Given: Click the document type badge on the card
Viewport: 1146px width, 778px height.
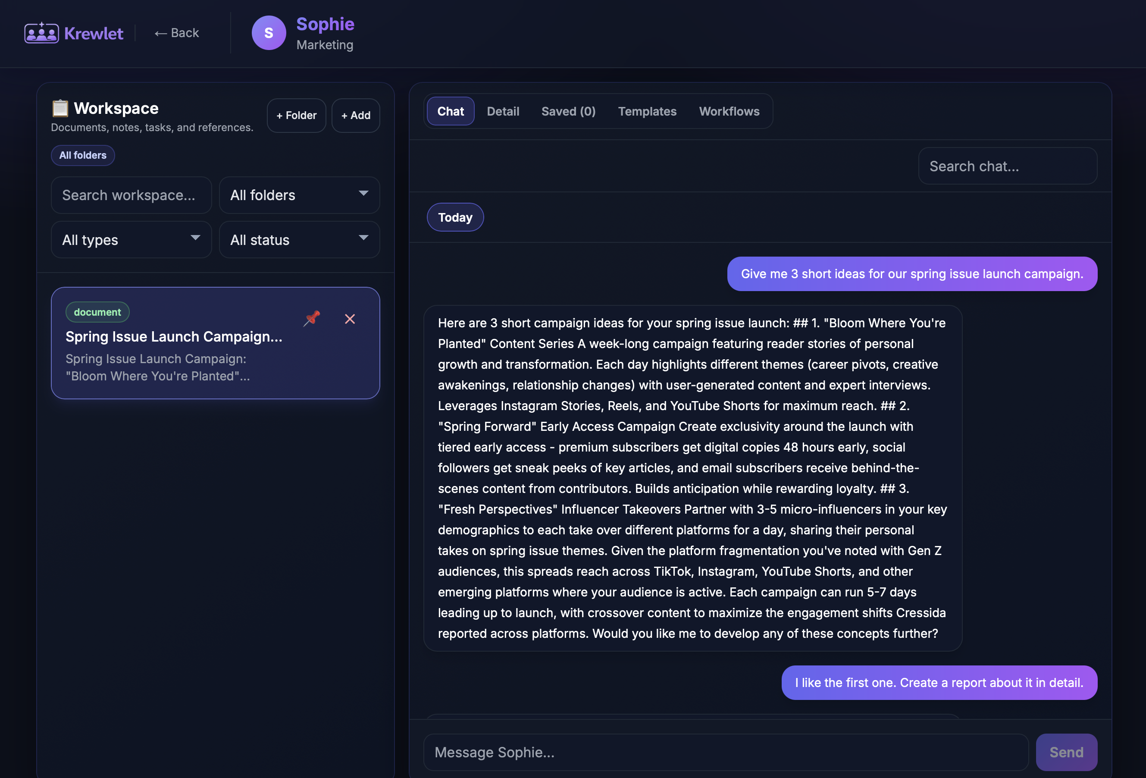Looking at the screenshot, I should (x=97, y=312).
